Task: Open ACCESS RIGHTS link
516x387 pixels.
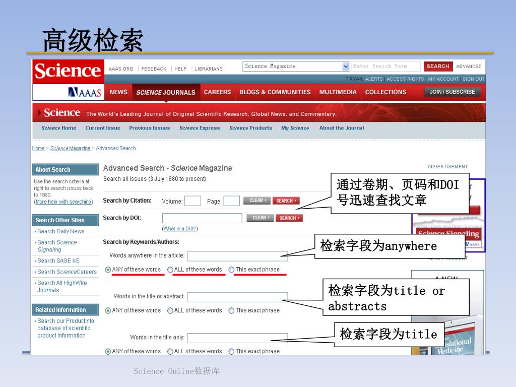Action: [x=405, y=79]
